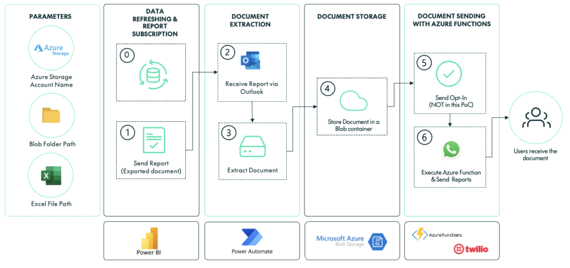Click the Extract Document drive icon
The width and height of the screenshot is (570, 268).
click(x=253, y=147)
